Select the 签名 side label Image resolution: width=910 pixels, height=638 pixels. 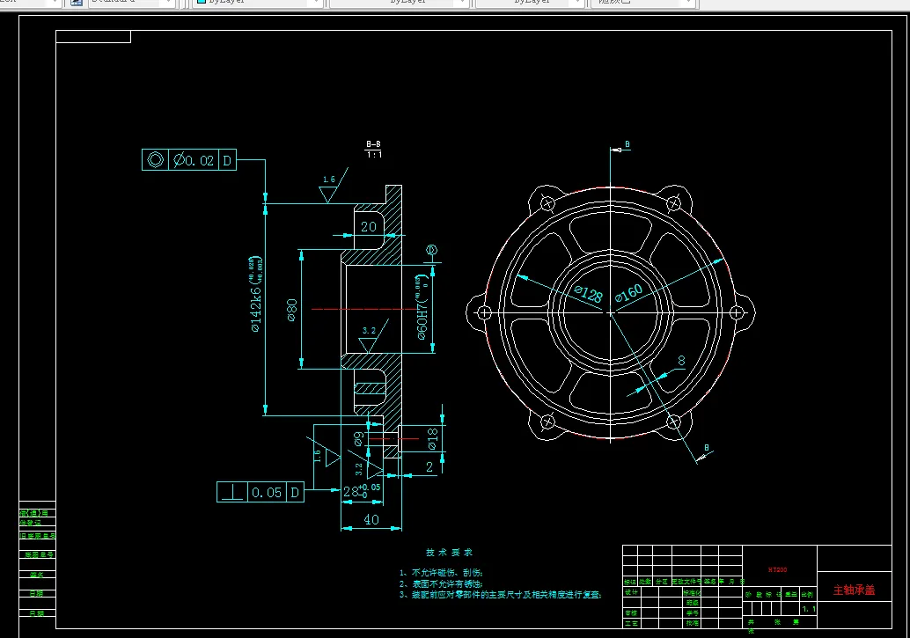[37, 575]
